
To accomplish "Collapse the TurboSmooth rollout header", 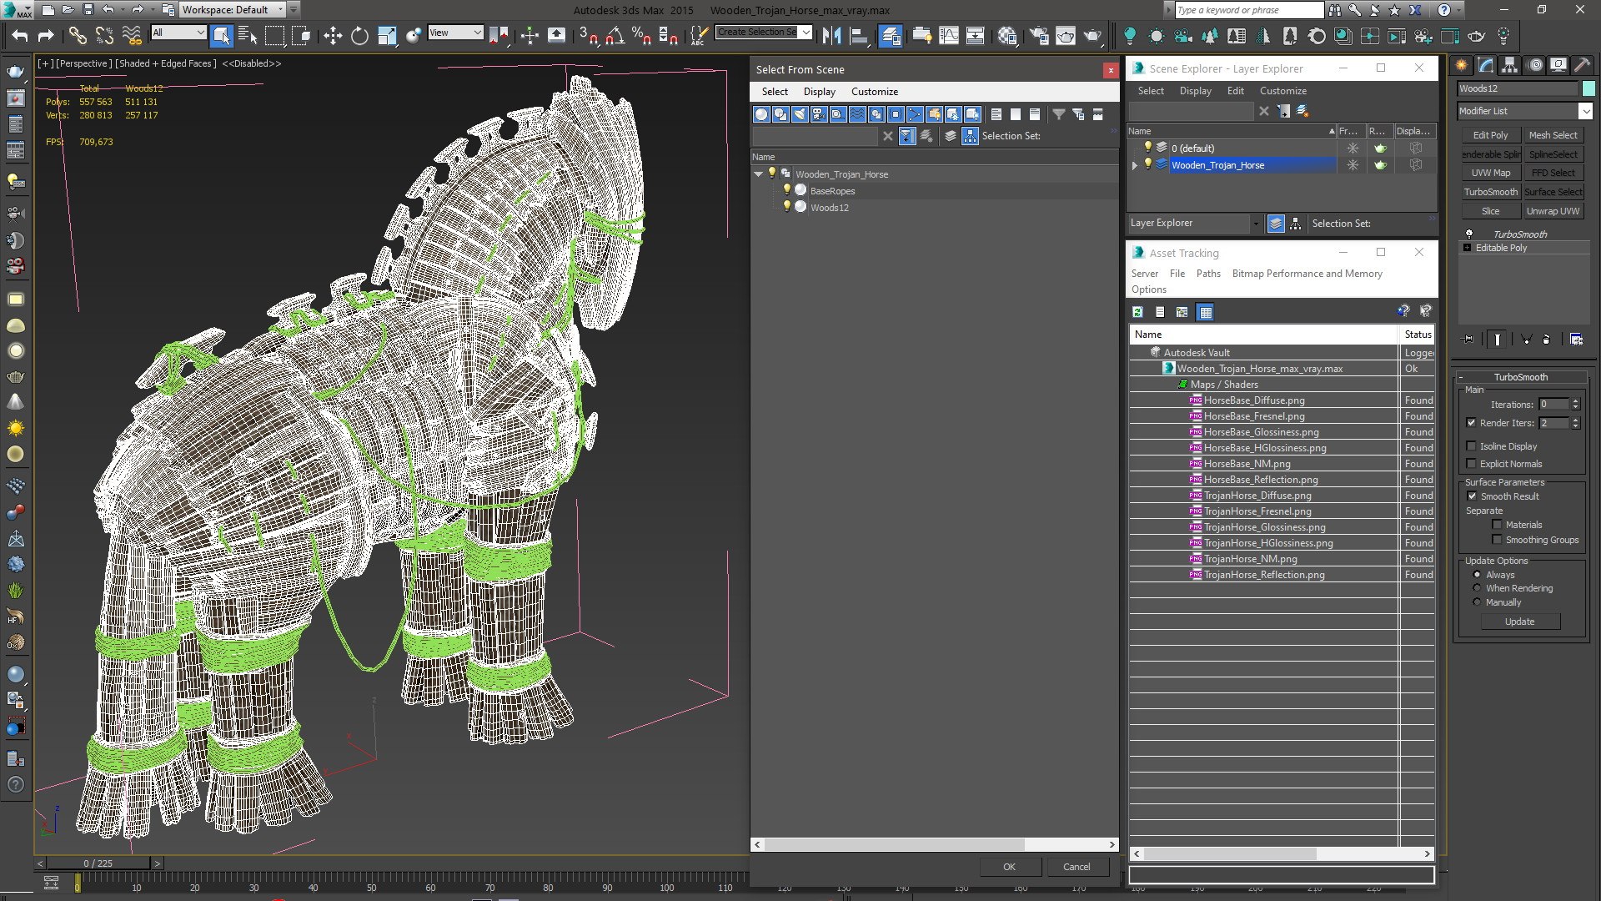I will [x=1520, y=377].
